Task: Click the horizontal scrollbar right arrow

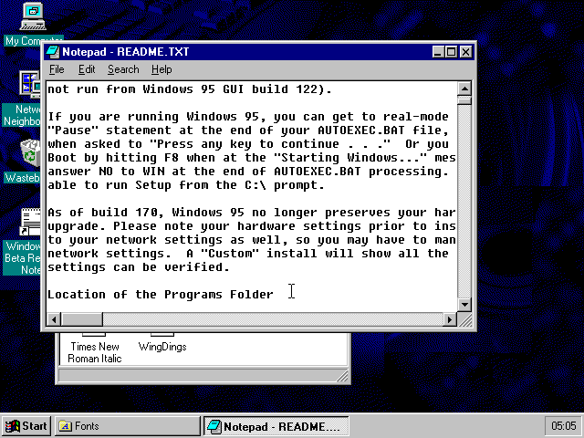Action: point(450,319)
